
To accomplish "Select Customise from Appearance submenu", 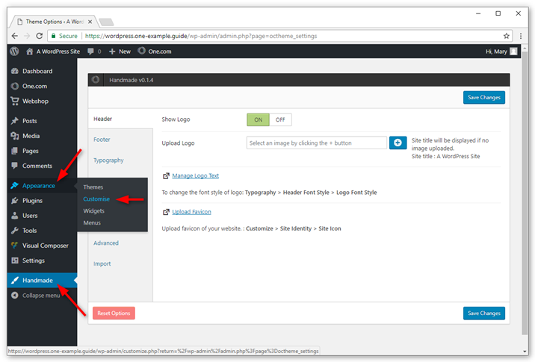I will (x=96, y=199).
